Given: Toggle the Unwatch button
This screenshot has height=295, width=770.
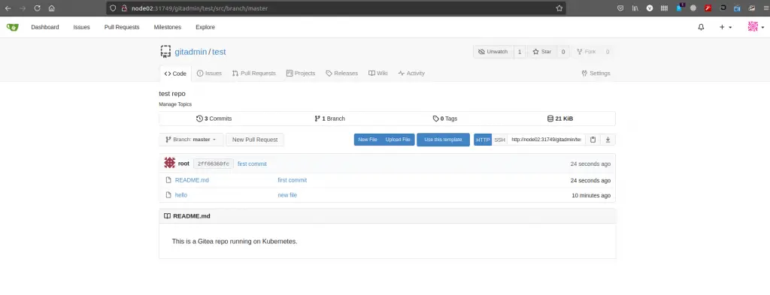Looking at the screenshot, I should [x=493, y=52].
